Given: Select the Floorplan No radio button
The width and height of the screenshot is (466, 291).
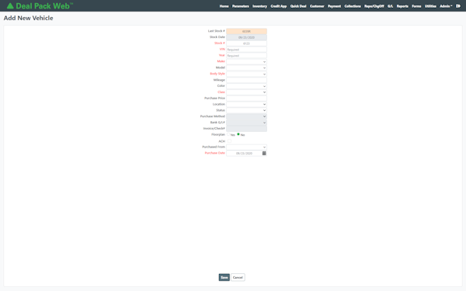Looking at the screenshot, I should coord(238,134).
